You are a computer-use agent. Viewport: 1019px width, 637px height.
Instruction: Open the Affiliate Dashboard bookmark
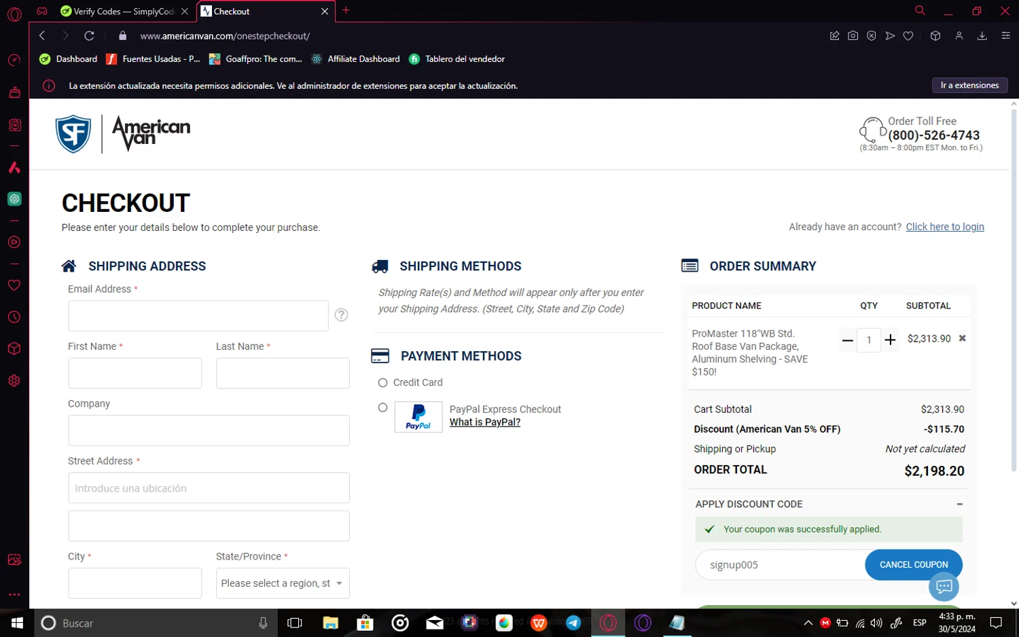pos(355,59)
